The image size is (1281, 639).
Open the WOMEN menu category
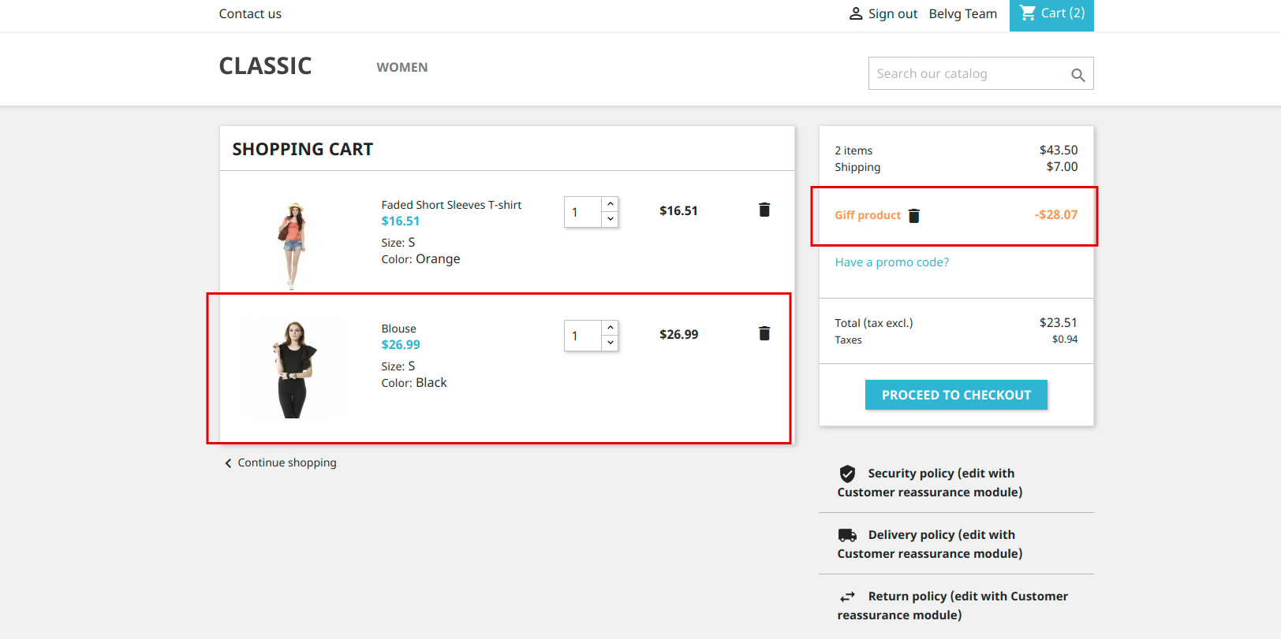pos(402,68)
